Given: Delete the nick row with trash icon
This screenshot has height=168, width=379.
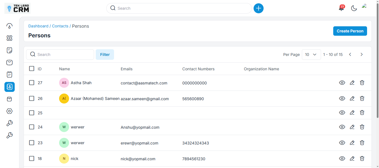Looking at the screenshot, I should pos(362,159).
